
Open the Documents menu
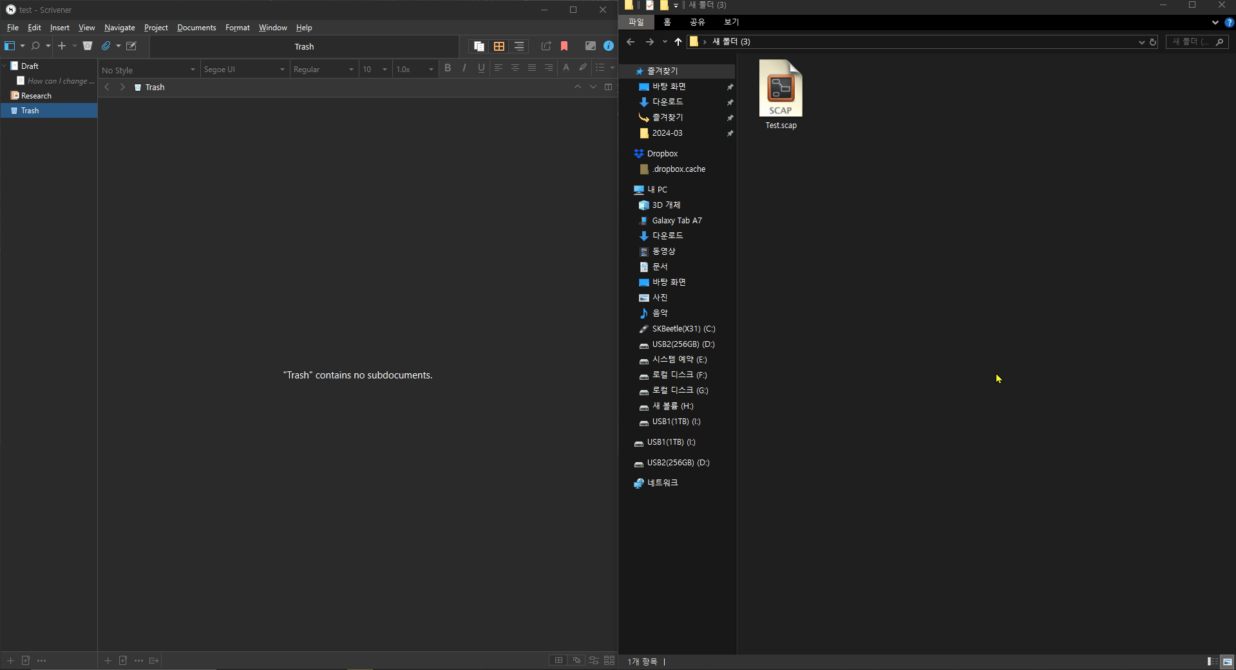[196, 28]
